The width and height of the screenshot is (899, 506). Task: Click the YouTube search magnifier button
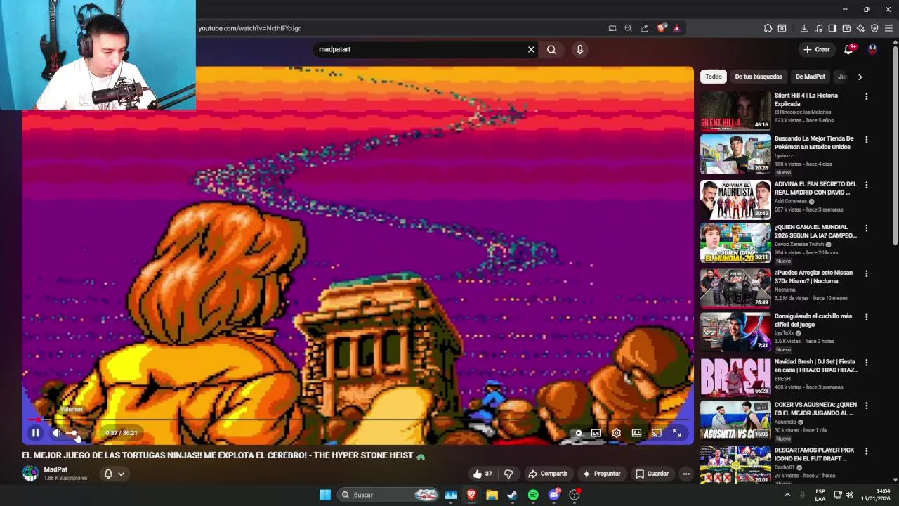pyautogui.click(x=551, y=49)
